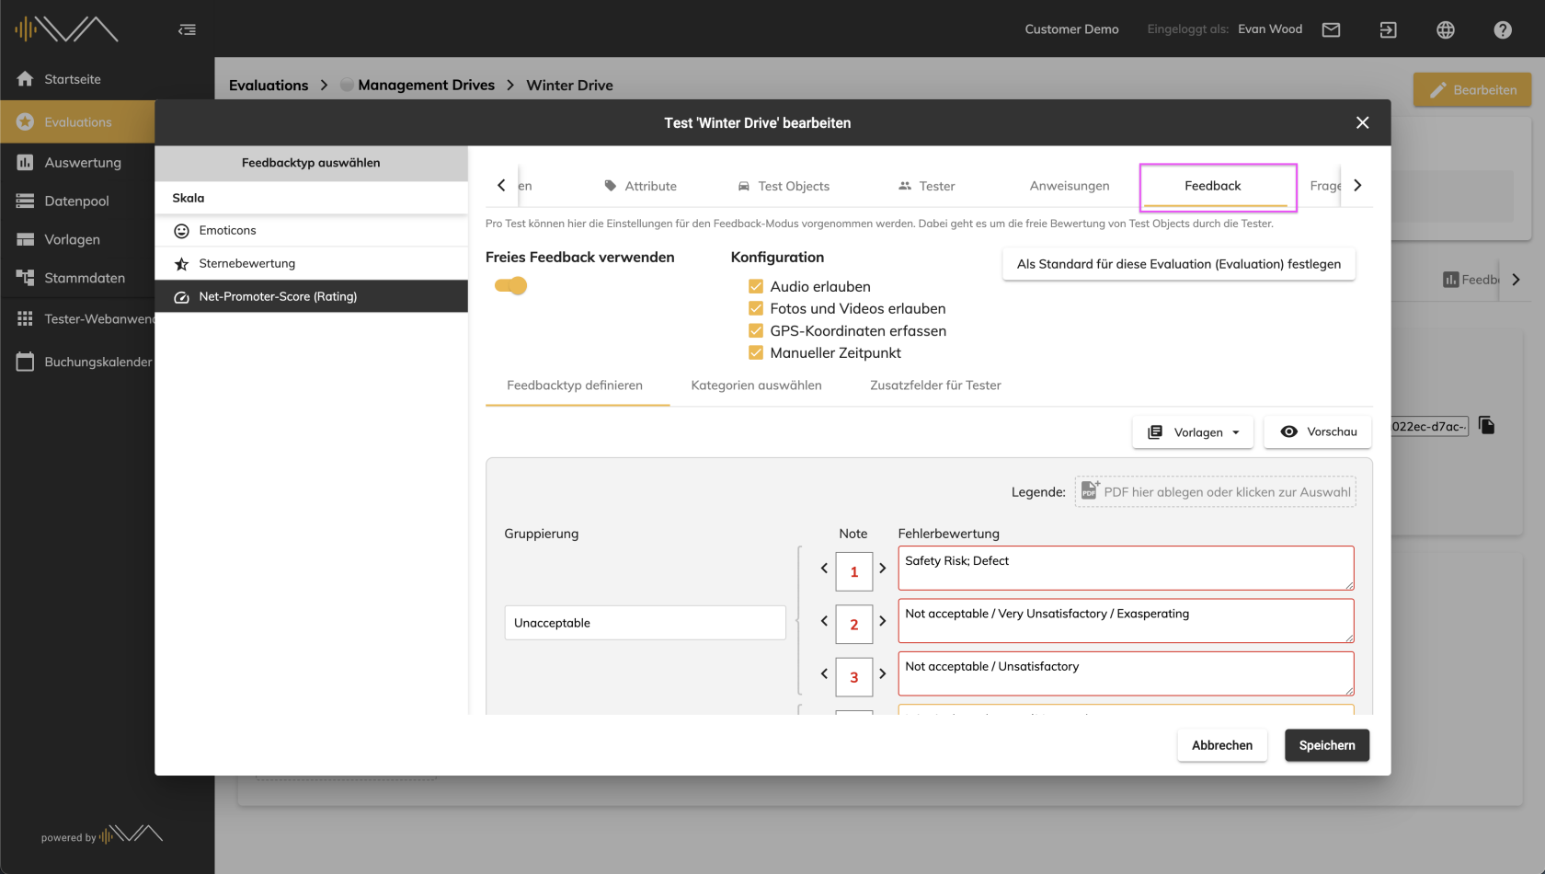
Task: Open Management Drives breadcrumb link
Action: (426, 86)
